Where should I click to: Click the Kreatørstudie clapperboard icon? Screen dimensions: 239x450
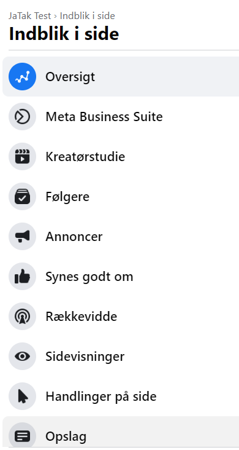(x=22, y=156)
